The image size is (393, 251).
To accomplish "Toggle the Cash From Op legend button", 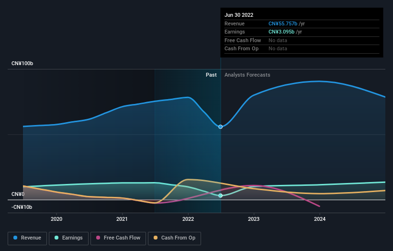I will tap(174, 238).
